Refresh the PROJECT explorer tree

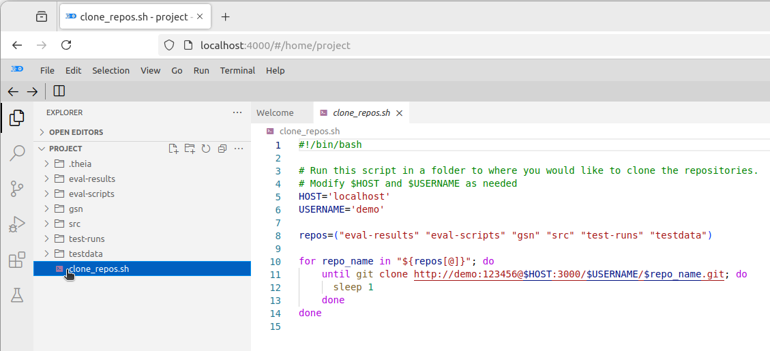point(206,149)
